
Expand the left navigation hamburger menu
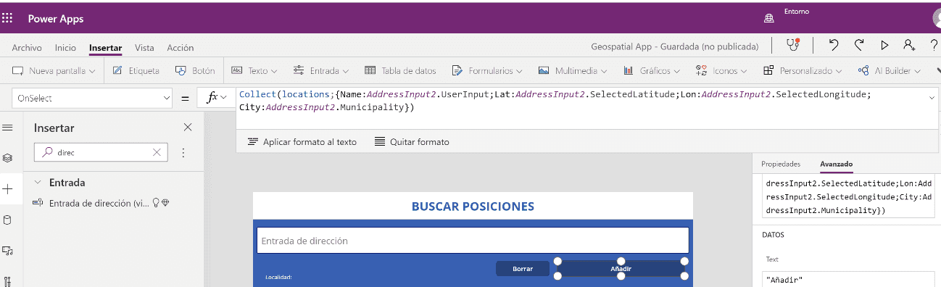click(x=8, y=128)
